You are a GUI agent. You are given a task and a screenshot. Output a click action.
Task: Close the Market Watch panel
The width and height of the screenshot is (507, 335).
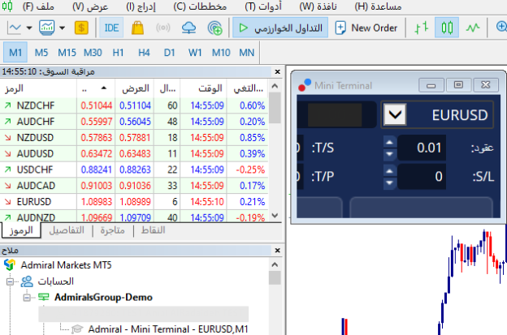click(277, 71)
